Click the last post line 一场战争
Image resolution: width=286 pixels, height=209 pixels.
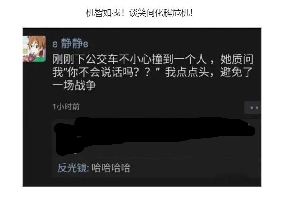(x=74, y=85)
